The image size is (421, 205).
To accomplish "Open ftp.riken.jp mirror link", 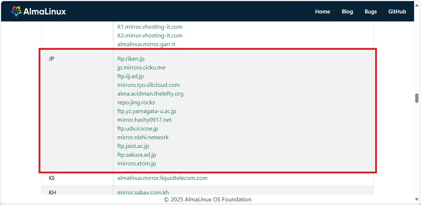I will click(x=131, y=59).
